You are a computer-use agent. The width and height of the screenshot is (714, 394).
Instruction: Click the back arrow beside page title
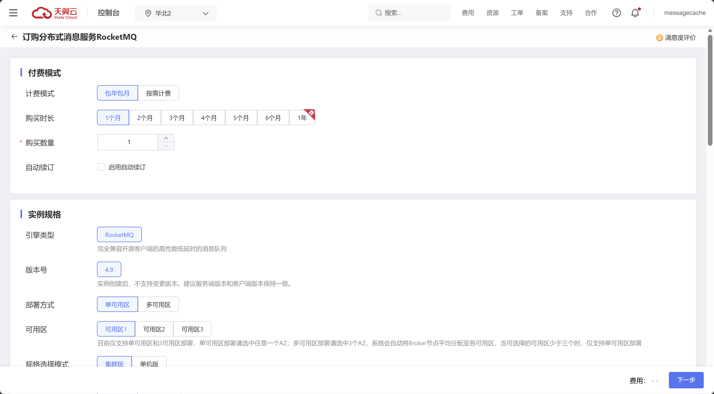(14, 37)
